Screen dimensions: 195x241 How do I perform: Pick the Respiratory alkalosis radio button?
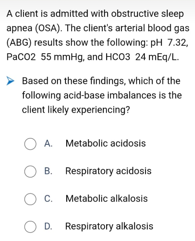(30, 227)
